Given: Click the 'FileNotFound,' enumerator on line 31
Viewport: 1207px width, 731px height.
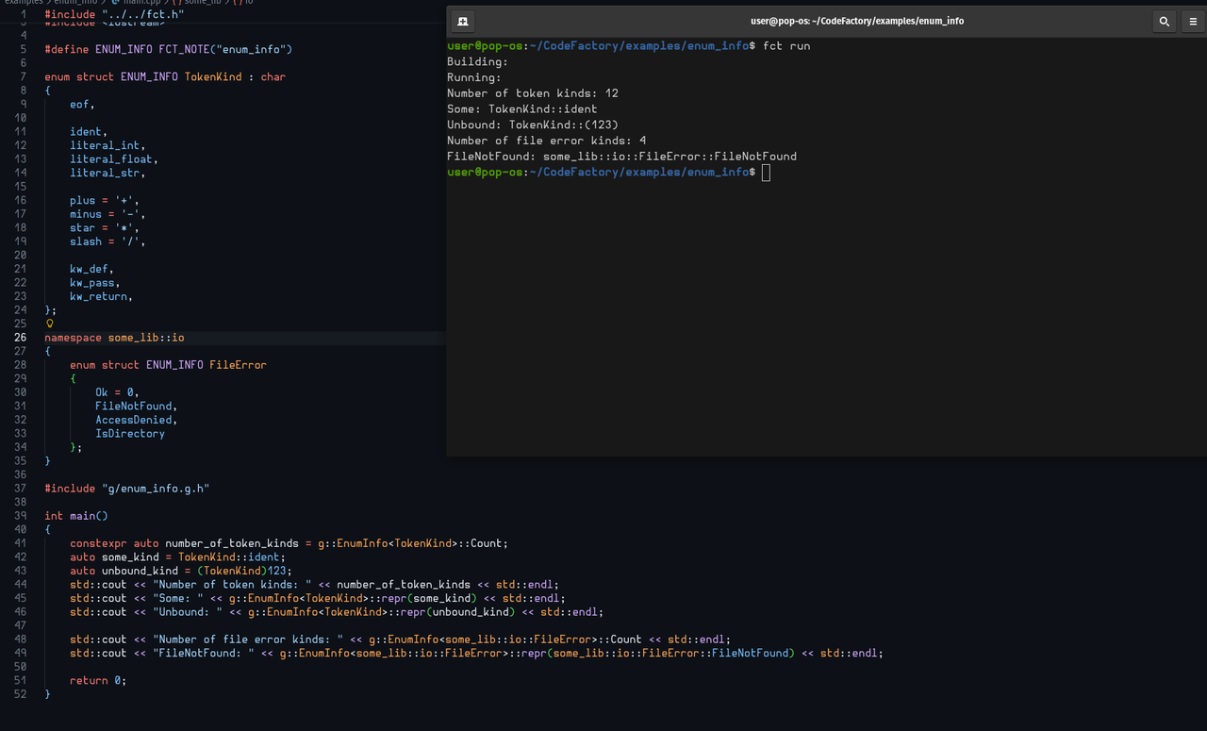Looking at the screenshot, I should point(137,407).
